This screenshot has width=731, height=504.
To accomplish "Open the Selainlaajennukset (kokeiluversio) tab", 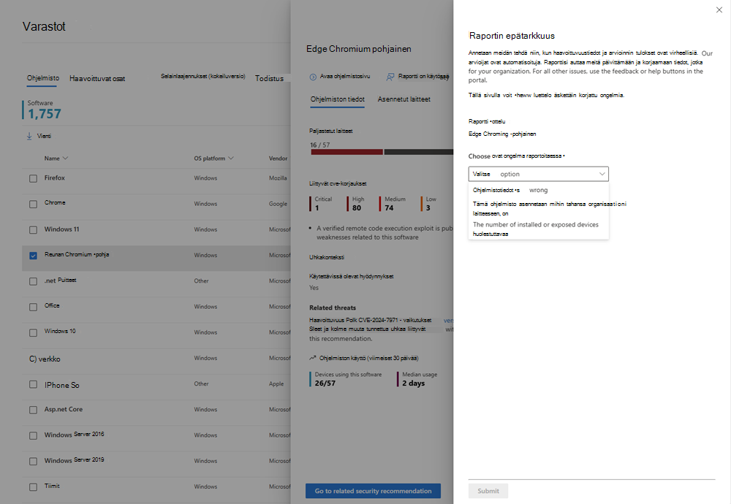I will pos(202,77).
